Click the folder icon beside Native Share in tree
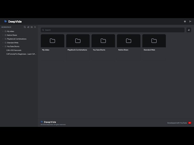This screenshot has height=145, width=194. click(x=5, y=35)
